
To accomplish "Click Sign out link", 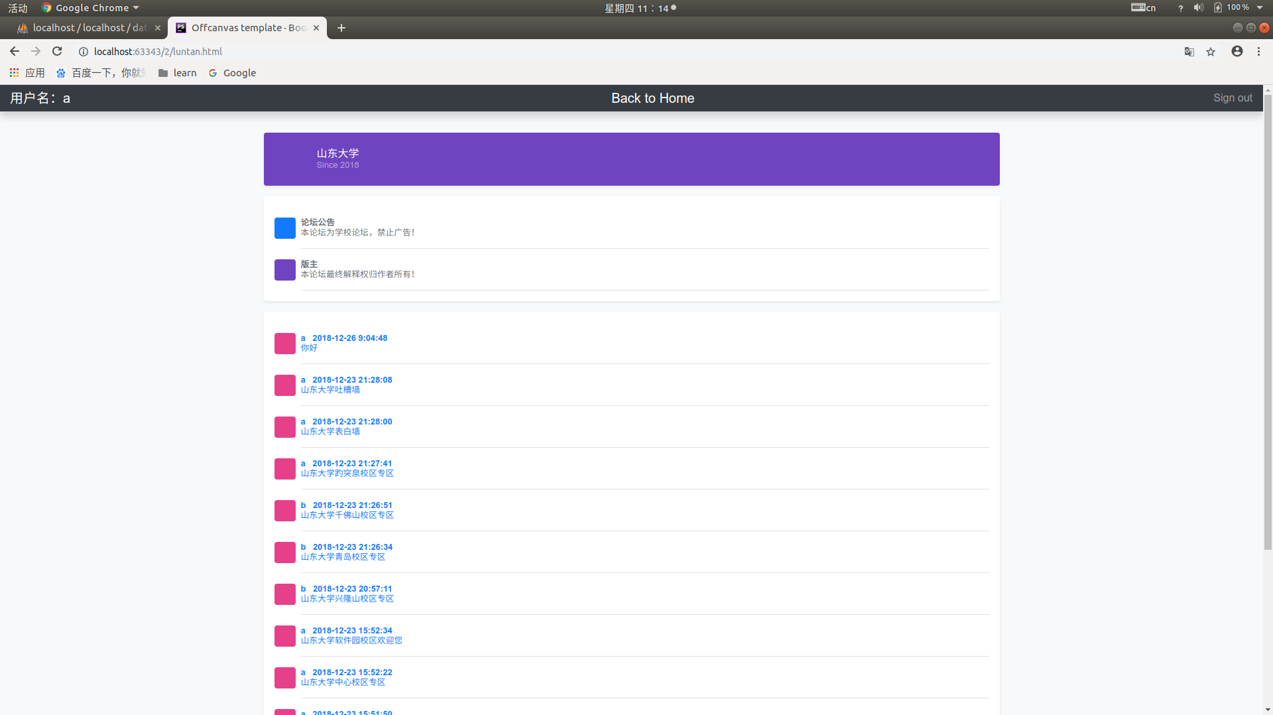I will click(1233, 98).
